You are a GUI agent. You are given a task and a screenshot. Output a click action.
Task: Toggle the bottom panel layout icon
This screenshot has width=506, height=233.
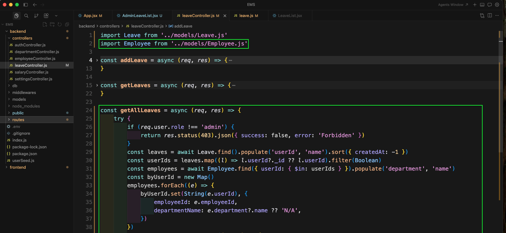tap(482, 5)
